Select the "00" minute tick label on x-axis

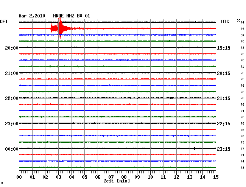coord(19,177)
